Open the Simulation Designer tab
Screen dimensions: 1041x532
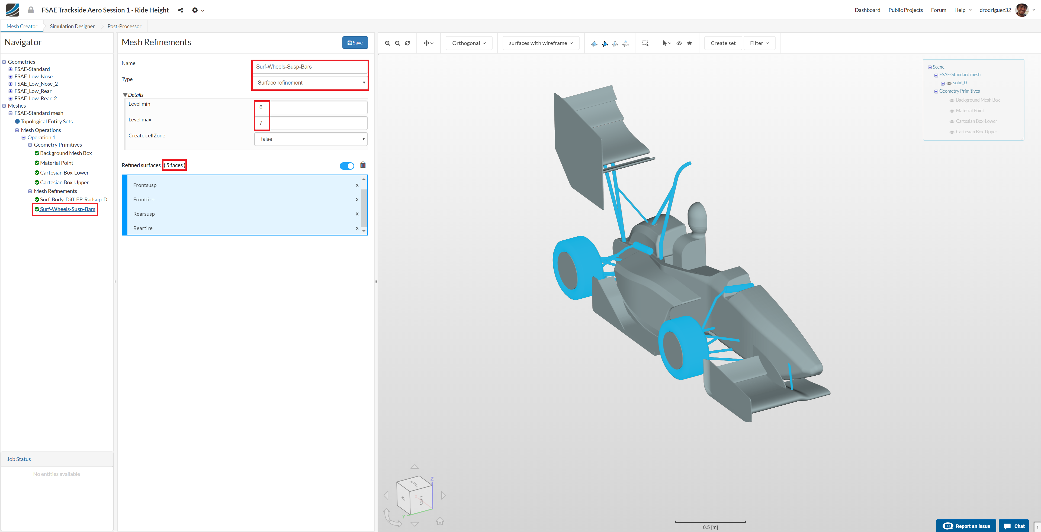(72, 26)
